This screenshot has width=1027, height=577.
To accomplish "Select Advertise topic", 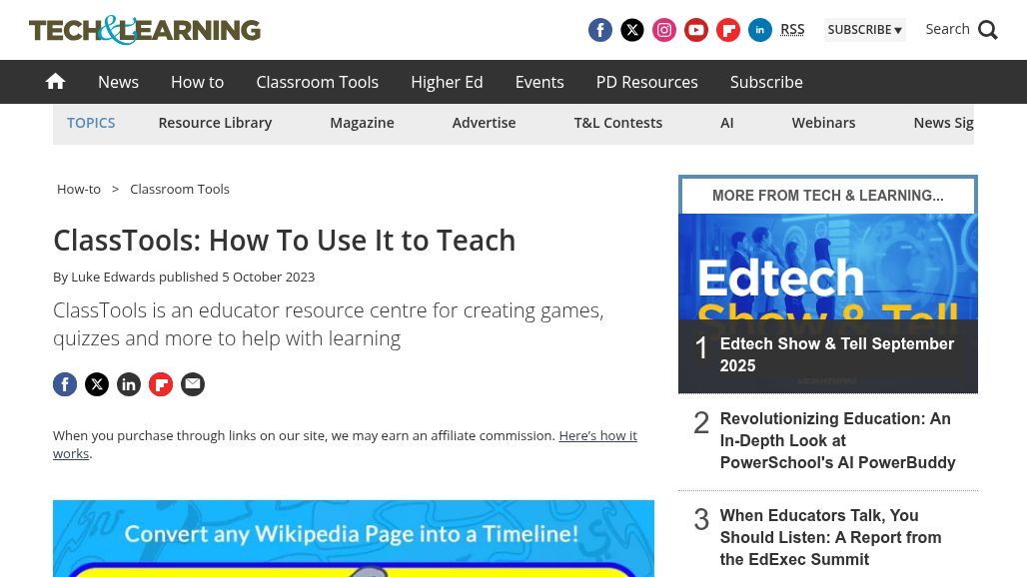I will [484, 123].
